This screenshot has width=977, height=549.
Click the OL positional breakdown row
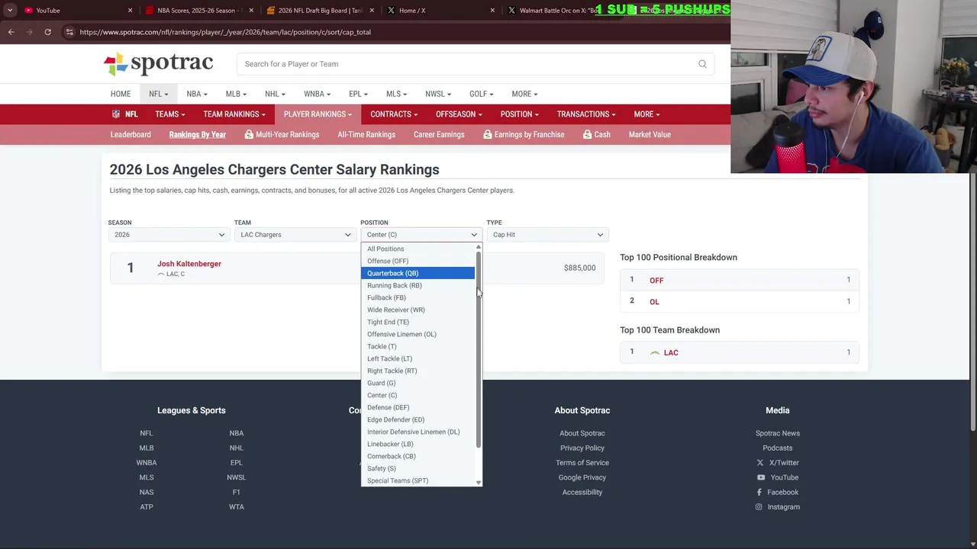tap(740, 301)
